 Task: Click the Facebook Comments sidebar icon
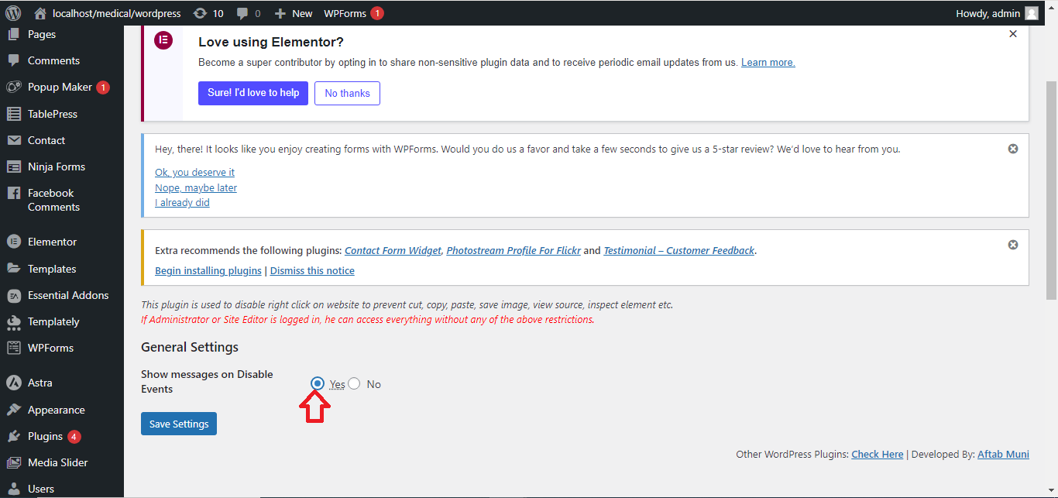click(x=13, y=194)
